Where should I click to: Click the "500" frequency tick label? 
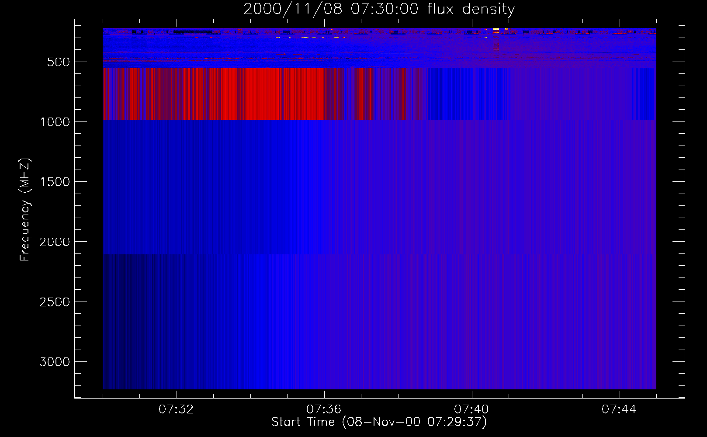(59, 62)
